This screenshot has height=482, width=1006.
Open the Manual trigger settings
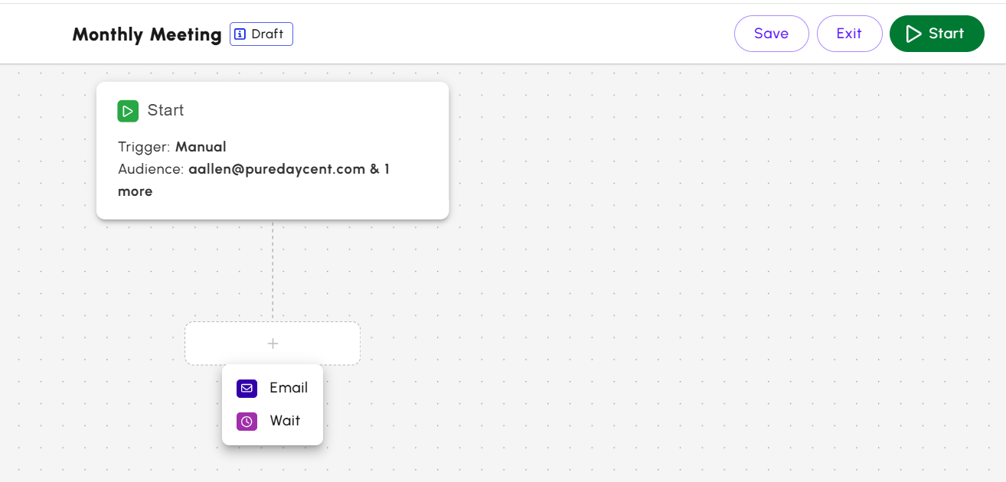tap(201, 146)
